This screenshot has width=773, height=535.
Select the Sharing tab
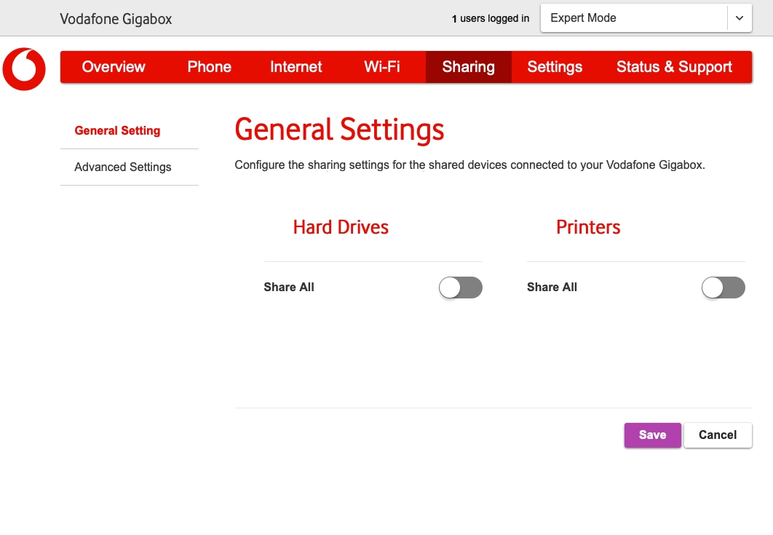(468, 66)
